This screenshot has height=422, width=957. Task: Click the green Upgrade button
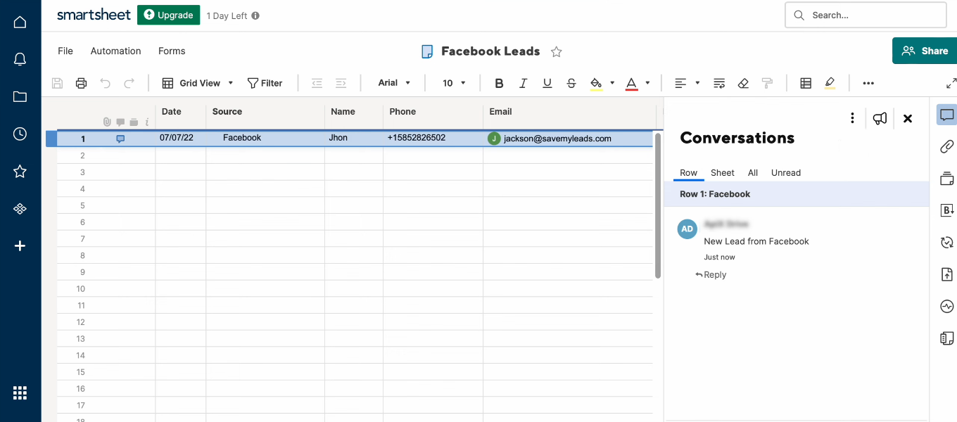[168, 15]
